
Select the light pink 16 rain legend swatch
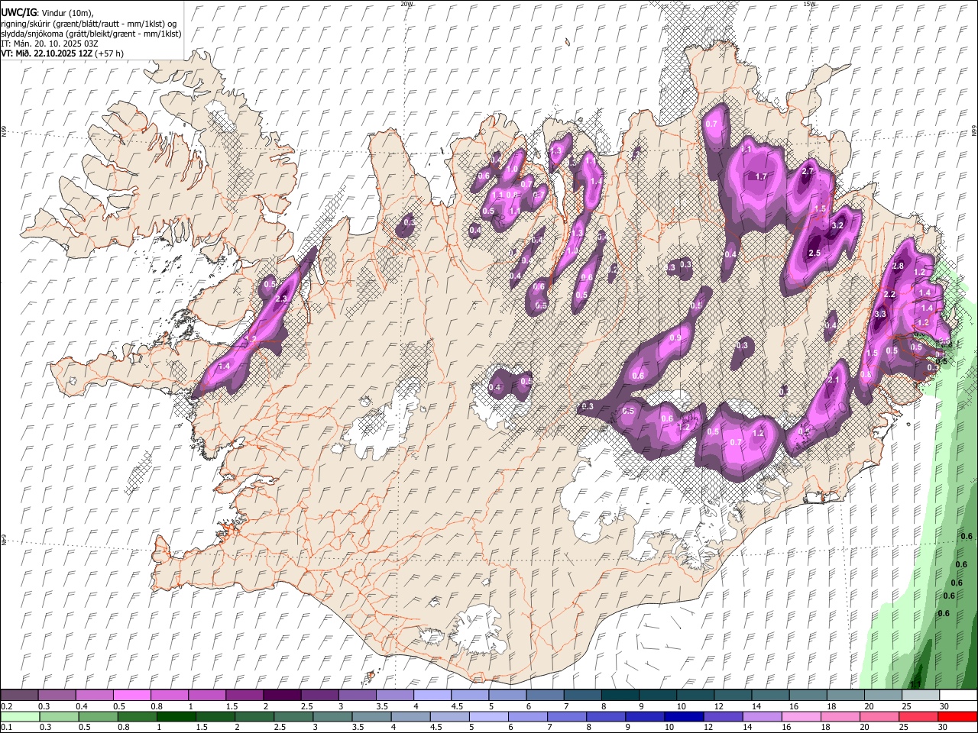pyautogui.click(x=802, y=716)
